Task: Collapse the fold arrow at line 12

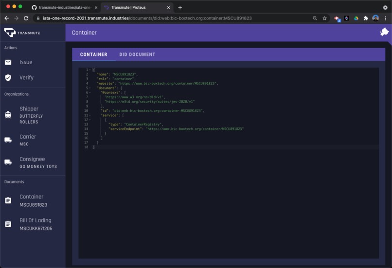Action: [x=90, y=120]
